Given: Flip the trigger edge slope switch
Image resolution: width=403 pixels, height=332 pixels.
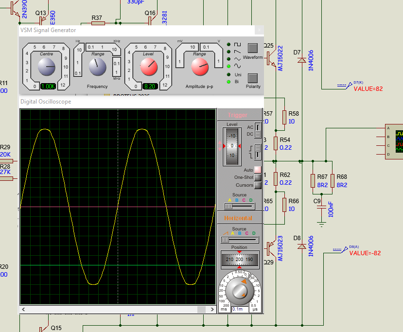Looking at the screenshot, I should pos(258,152).
